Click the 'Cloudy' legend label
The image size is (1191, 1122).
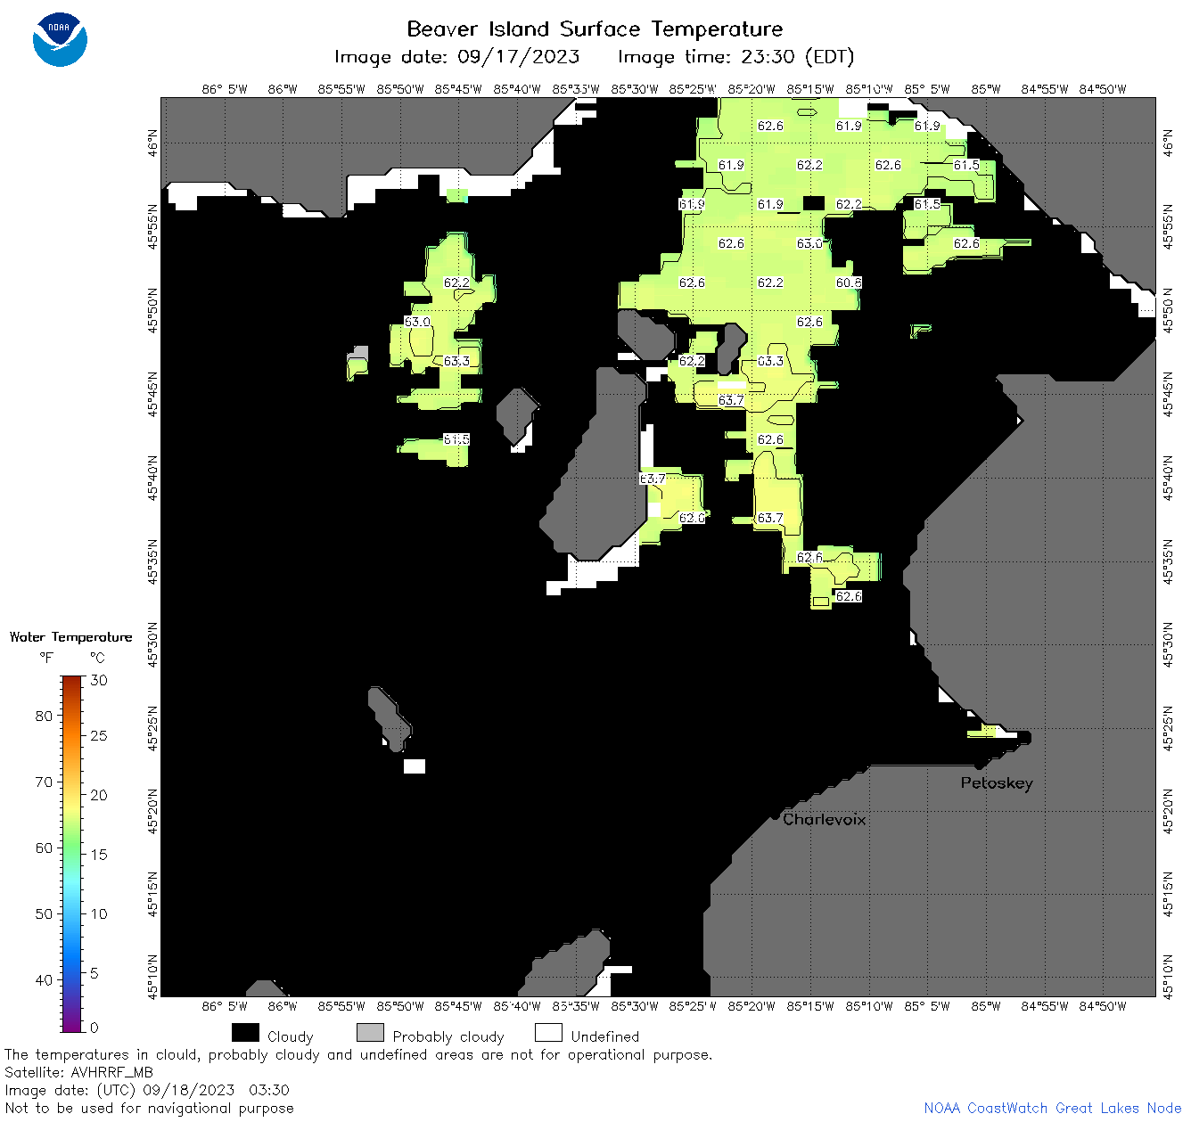coord(291,1036)
